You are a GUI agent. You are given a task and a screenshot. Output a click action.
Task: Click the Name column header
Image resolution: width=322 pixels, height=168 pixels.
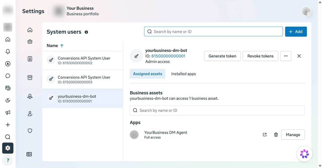(52, 46)
